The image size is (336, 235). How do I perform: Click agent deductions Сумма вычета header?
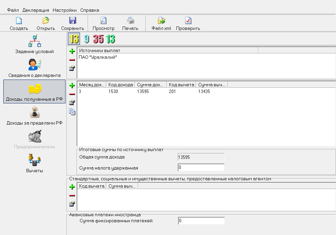(x=122, y=186)
